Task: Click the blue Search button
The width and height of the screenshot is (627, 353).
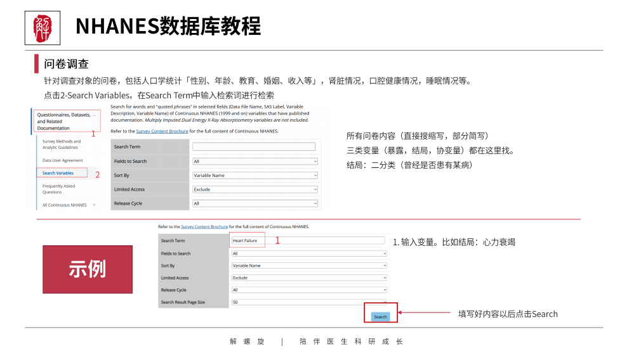Action: [x=380, y=317]
